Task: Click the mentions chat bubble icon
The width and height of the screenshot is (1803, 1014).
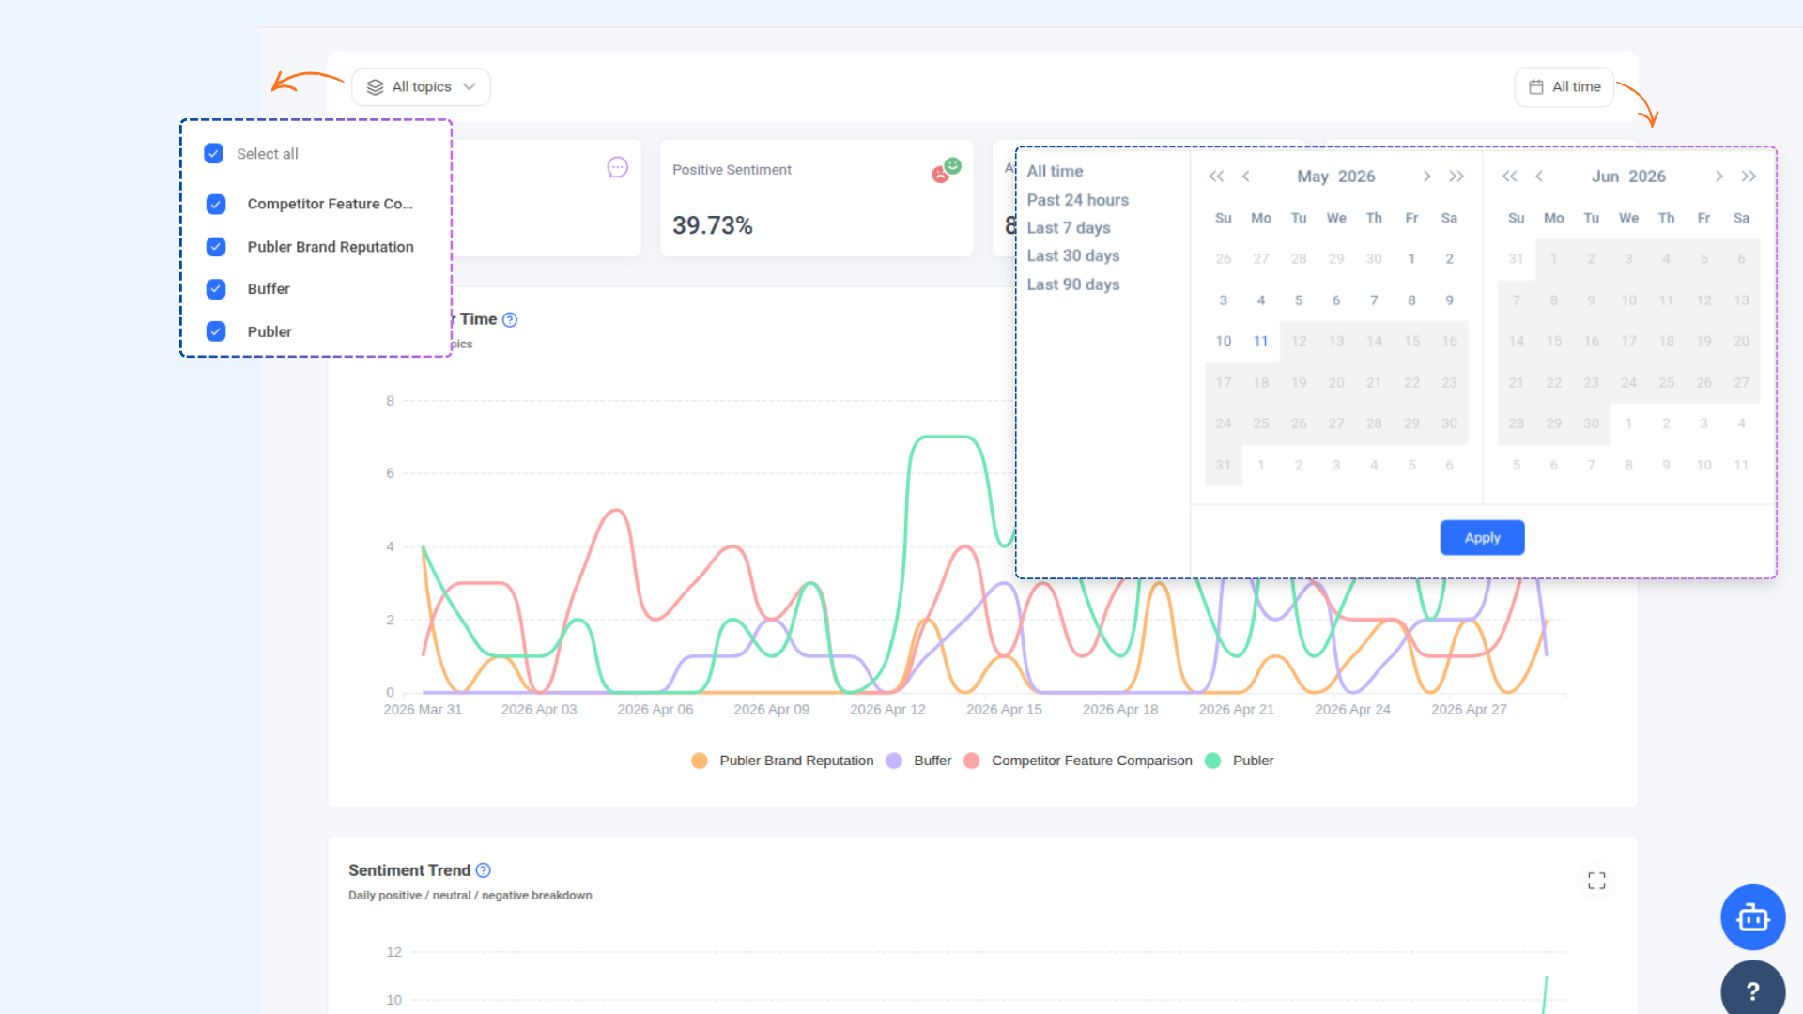Action: 617,167
